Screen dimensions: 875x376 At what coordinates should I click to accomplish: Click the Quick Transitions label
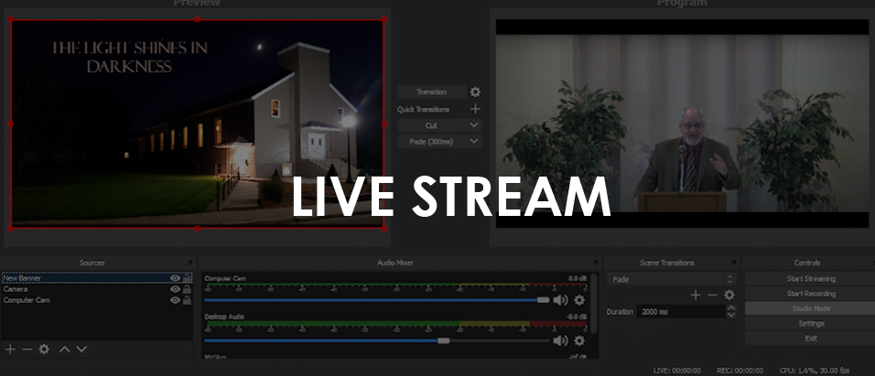[423, 110]
